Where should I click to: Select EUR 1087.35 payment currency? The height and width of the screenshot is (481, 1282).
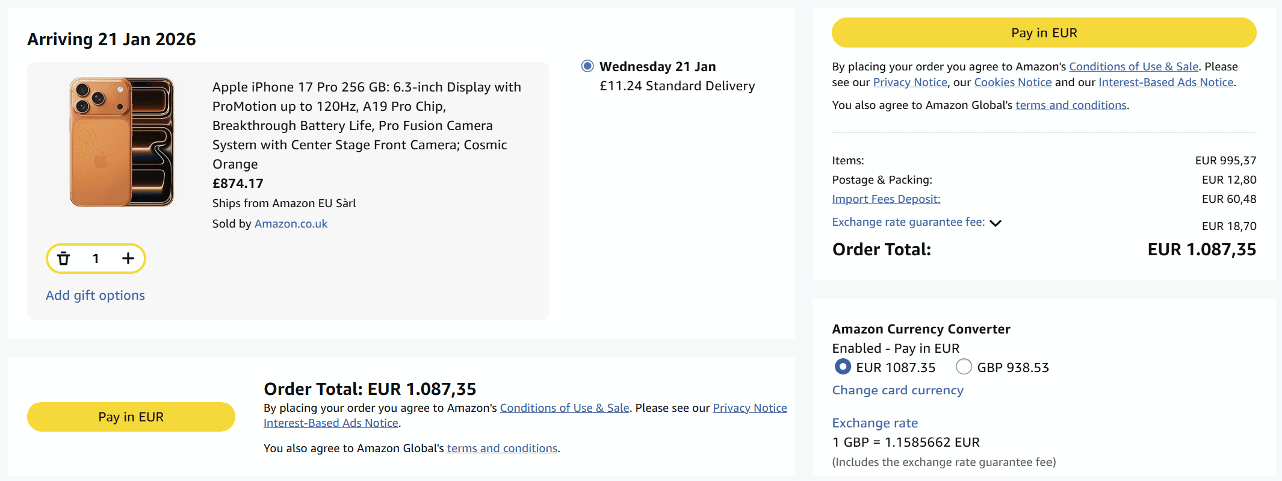[x=843, y=367]
